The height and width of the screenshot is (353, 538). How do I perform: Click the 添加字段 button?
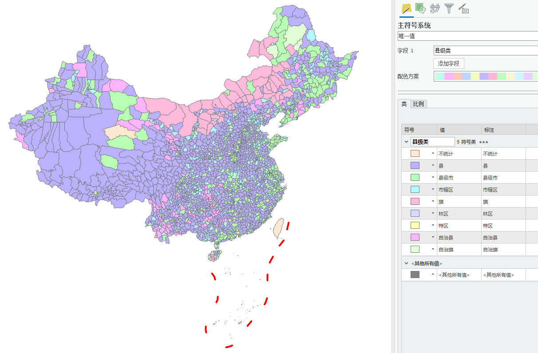(x=448, y=63)
